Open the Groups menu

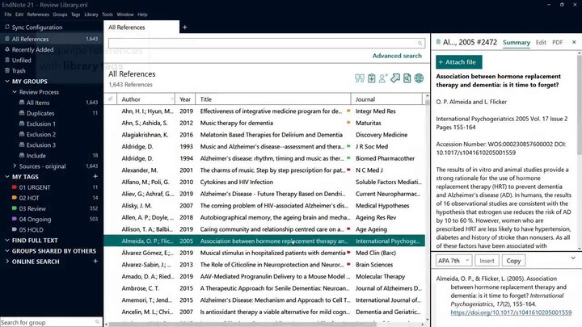coord(60,15)
